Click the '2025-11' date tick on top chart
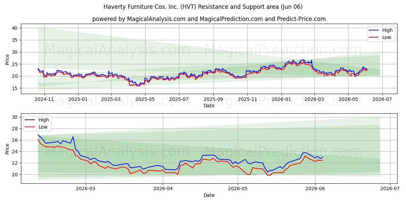Viewport: 406px width, 203px height. click(247, 100)
